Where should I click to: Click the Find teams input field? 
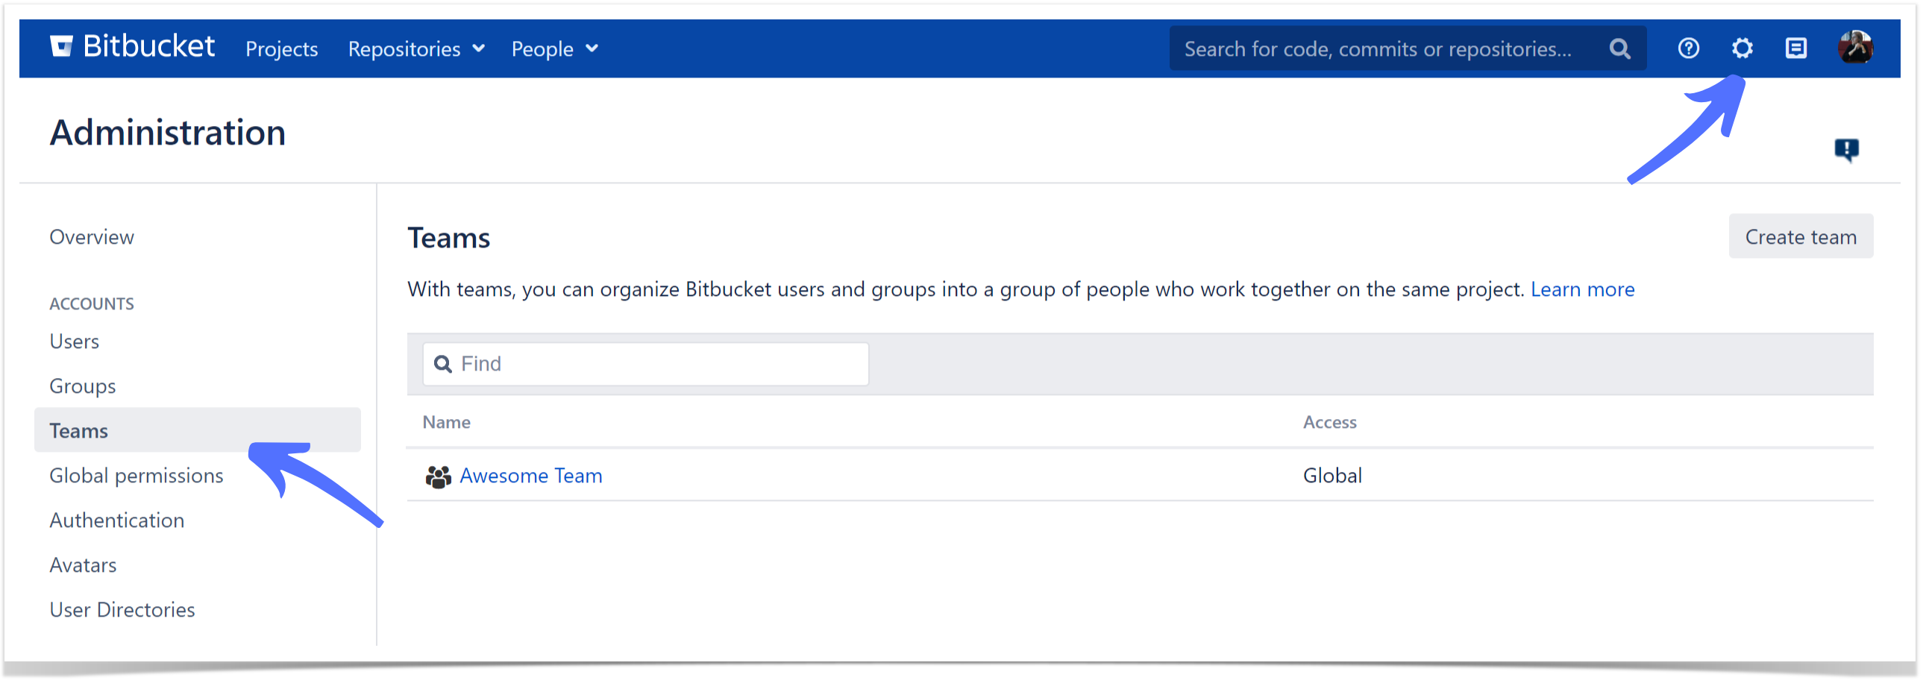[645, 364]
